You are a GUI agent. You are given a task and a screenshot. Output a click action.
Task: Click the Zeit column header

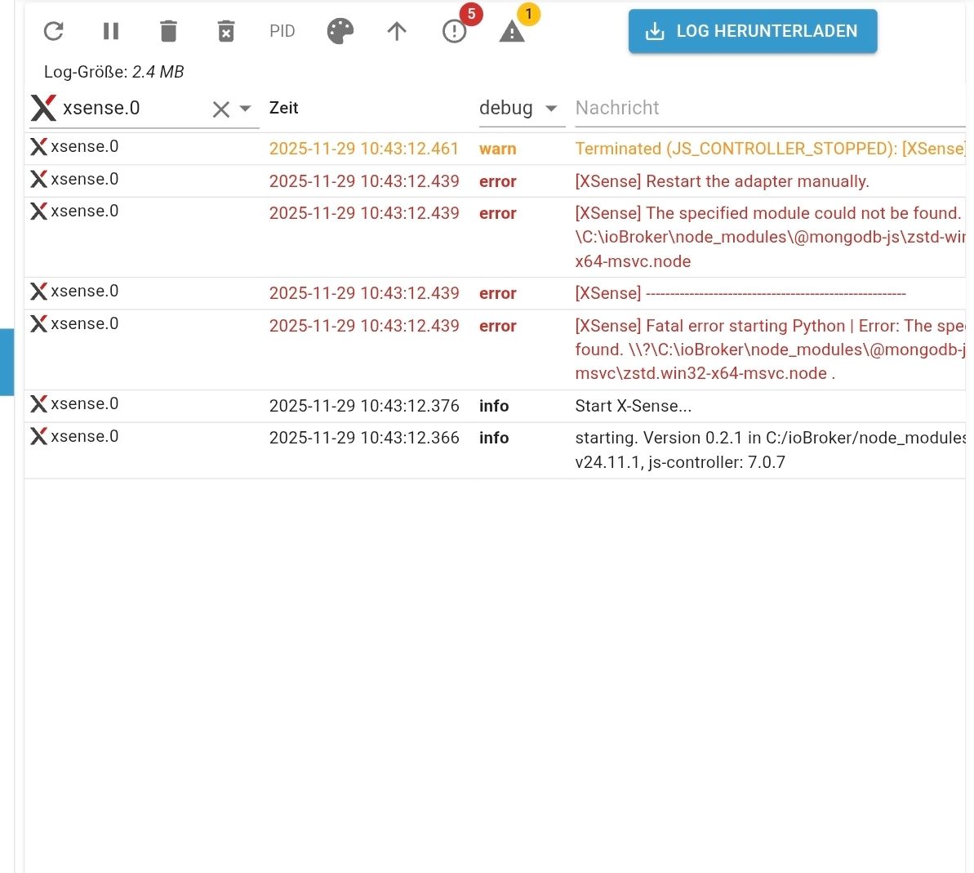(x=283, y=108)
